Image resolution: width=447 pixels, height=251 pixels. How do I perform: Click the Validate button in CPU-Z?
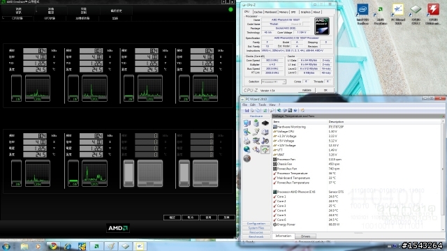[x=307, y=90]
